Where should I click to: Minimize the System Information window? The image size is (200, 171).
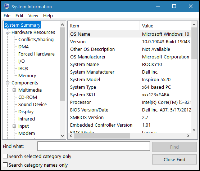coord(158,6)
